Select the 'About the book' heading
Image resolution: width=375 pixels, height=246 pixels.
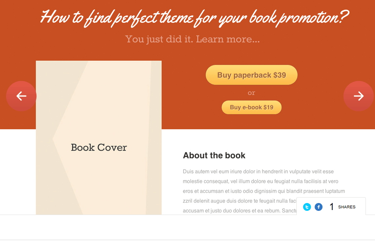[214, 155]
